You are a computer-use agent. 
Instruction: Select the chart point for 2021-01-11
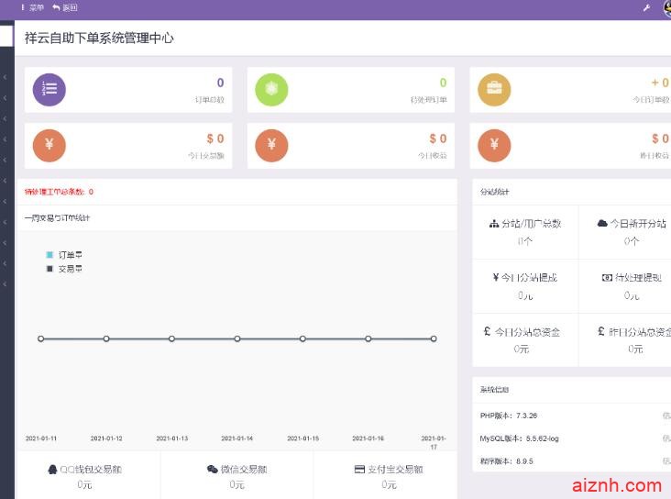pos(40,338)
